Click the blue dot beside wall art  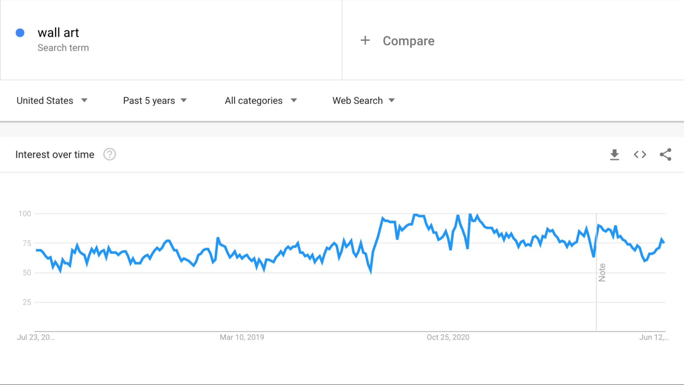click(x=20, y=33)
